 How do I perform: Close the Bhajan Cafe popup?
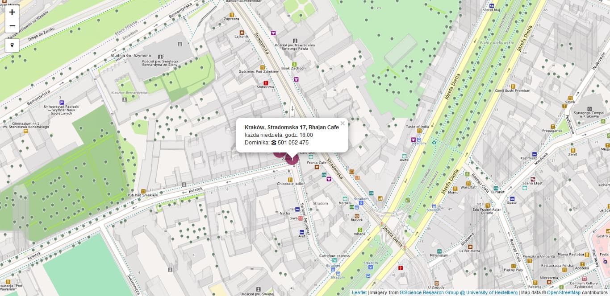343,123
